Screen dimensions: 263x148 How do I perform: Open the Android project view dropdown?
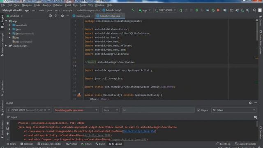point(15,16)
